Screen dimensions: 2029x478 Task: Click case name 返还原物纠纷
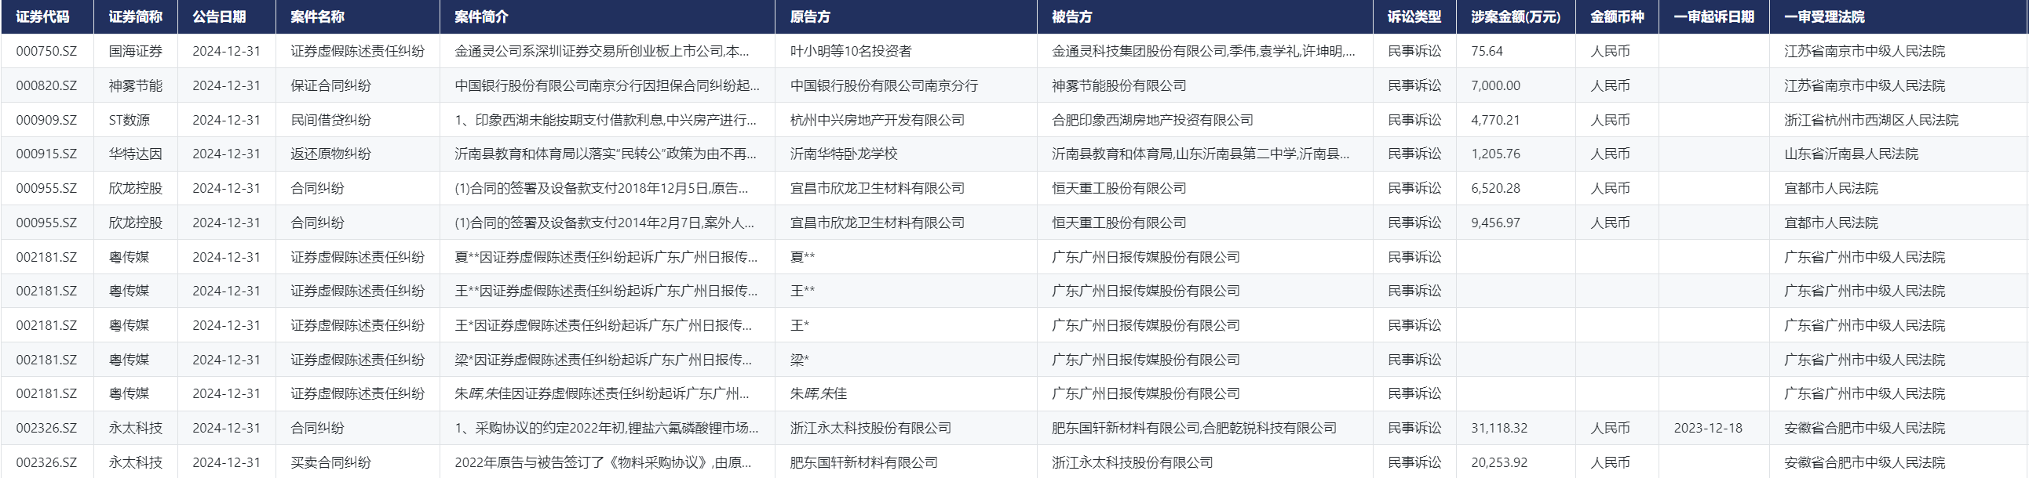point(330,154)
